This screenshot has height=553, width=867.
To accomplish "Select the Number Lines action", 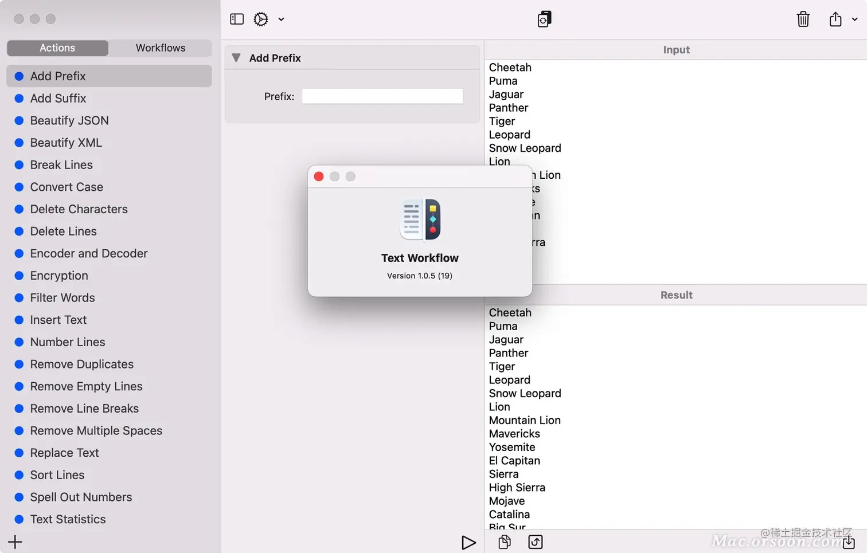I will pos(109,342).
